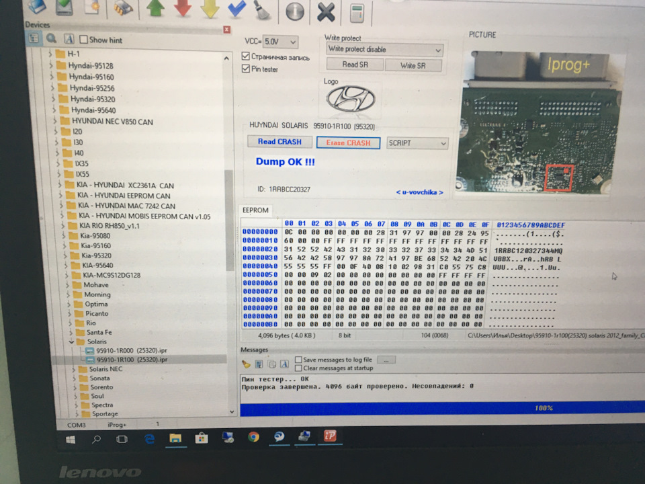Open File Explorer from taskbar
This screenshot has height=484, width=645.
[175, 438]
